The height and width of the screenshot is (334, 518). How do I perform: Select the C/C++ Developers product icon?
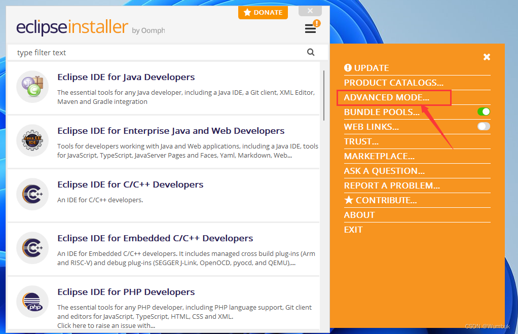point(32,194)
